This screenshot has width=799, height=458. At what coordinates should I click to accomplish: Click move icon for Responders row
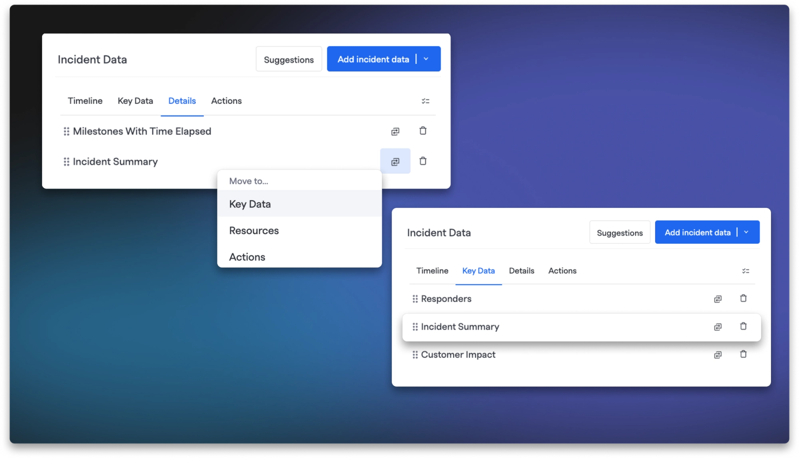coord(718,299)
